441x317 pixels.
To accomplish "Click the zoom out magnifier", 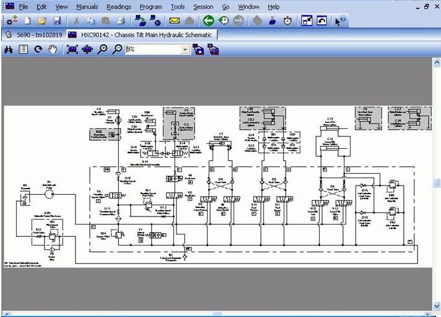I will tap(117, 49).
